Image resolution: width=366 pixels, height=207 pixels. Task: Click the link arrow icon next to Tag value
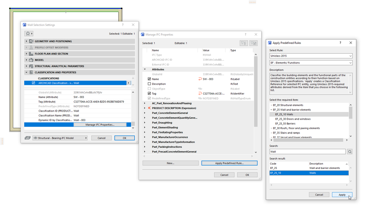[200, 94]
